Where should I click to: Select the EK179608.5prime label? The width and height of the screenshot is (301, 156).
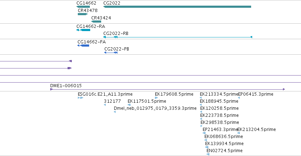pyautogui.click(x=174, y=94)
